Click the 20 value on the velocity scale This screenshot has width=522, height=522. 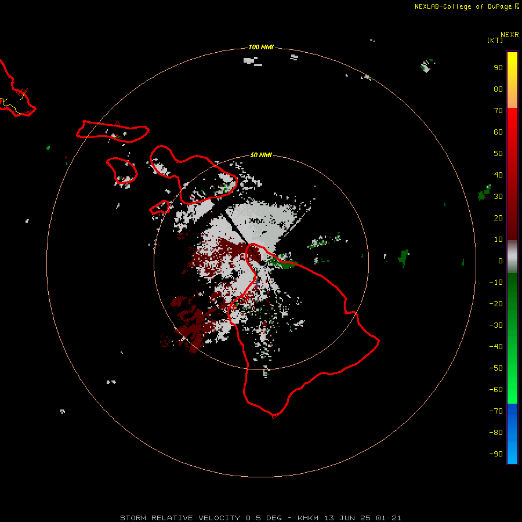(498, 218)
